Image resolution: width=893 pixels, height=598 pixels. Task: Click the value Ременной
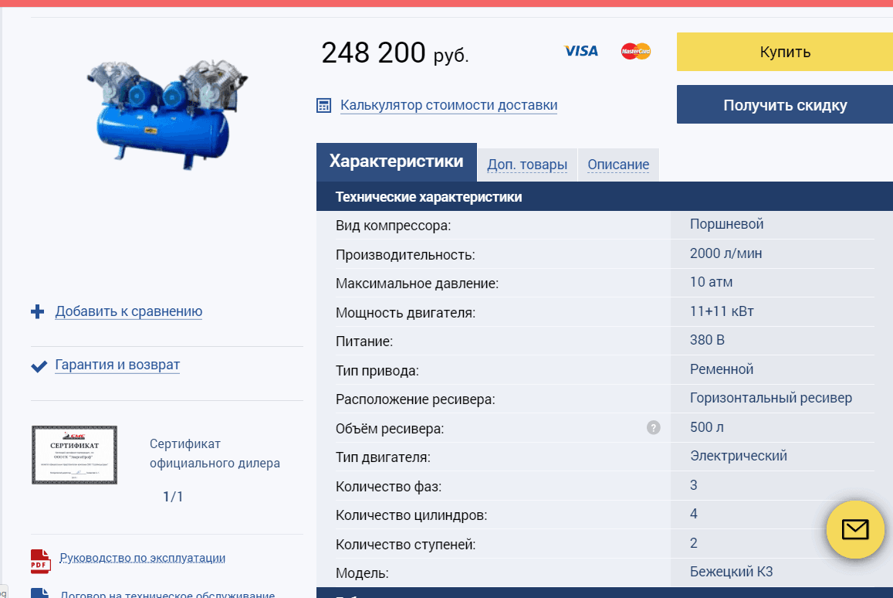click(722, 369)
